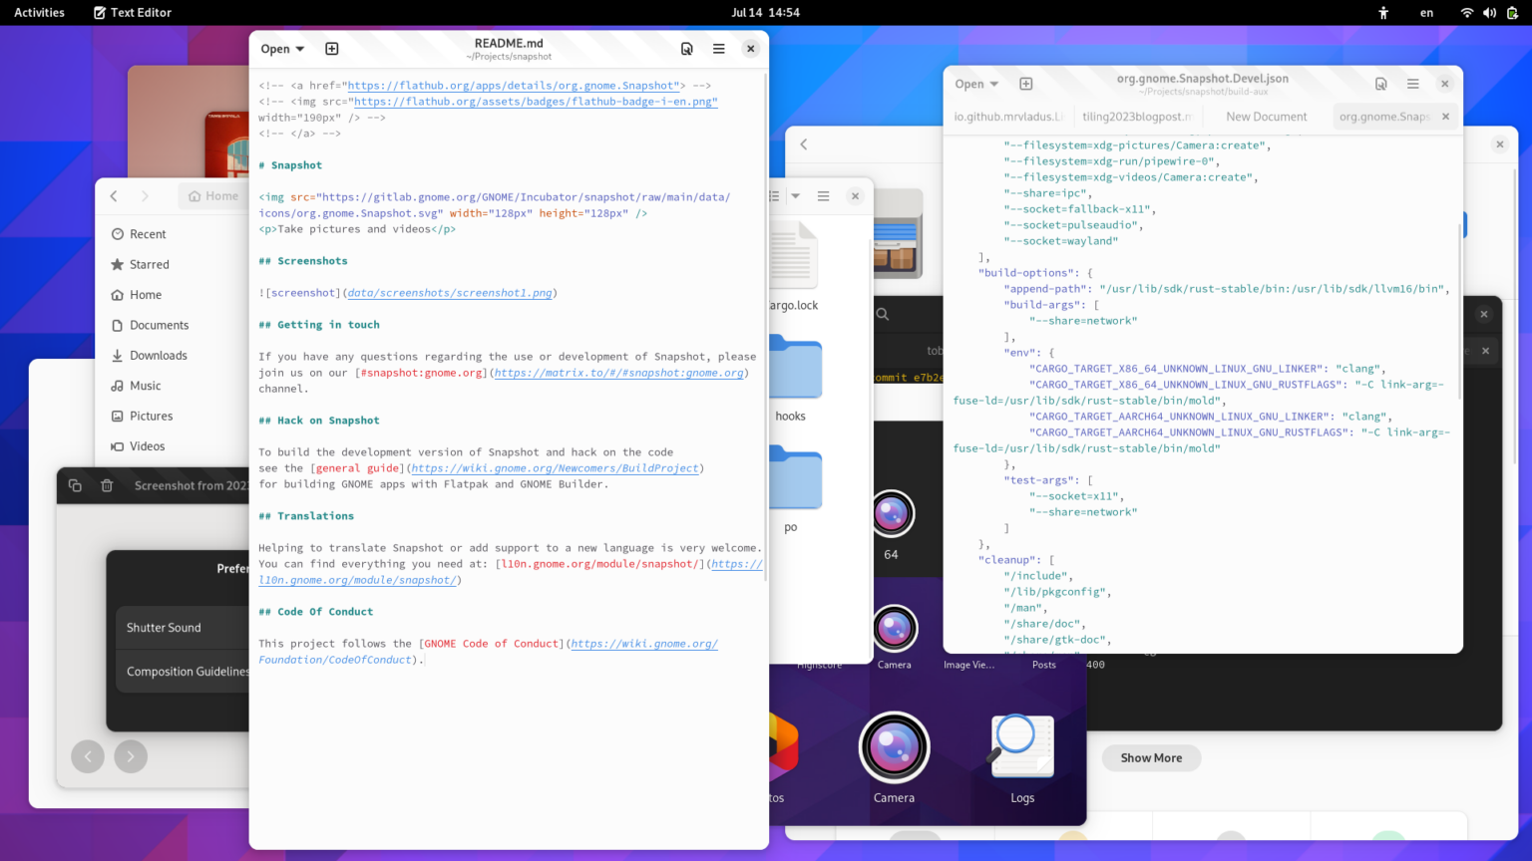Open the po folder
This screenshot has height=861, width=1532.
[x=795, y=479]
